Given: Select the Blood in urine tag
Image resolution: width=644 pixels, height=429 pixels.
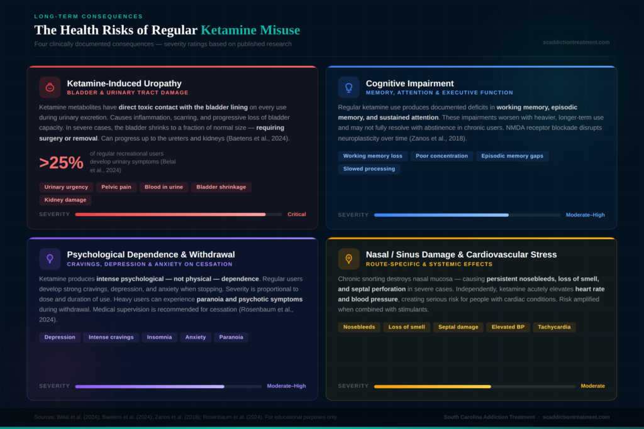Looking at the screenshot, I should pyautogui.click(x=164, y=187).
